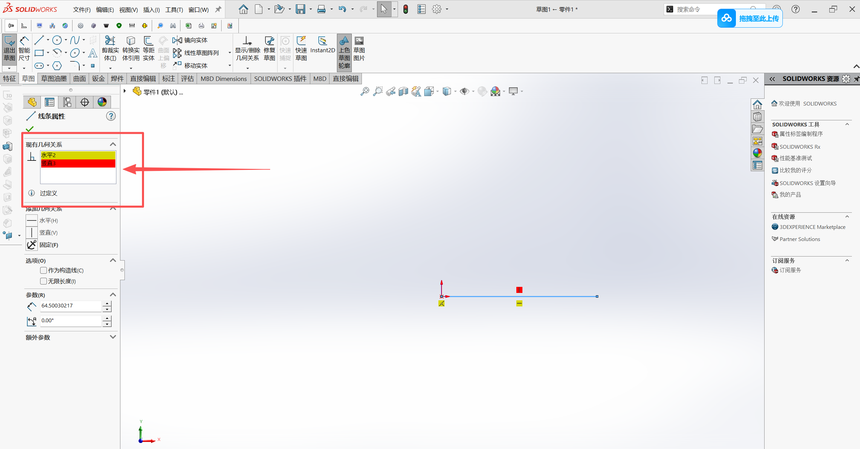
Task: Enable the 无限长度 (infinite length) checkbox
Action: [44, 281]
